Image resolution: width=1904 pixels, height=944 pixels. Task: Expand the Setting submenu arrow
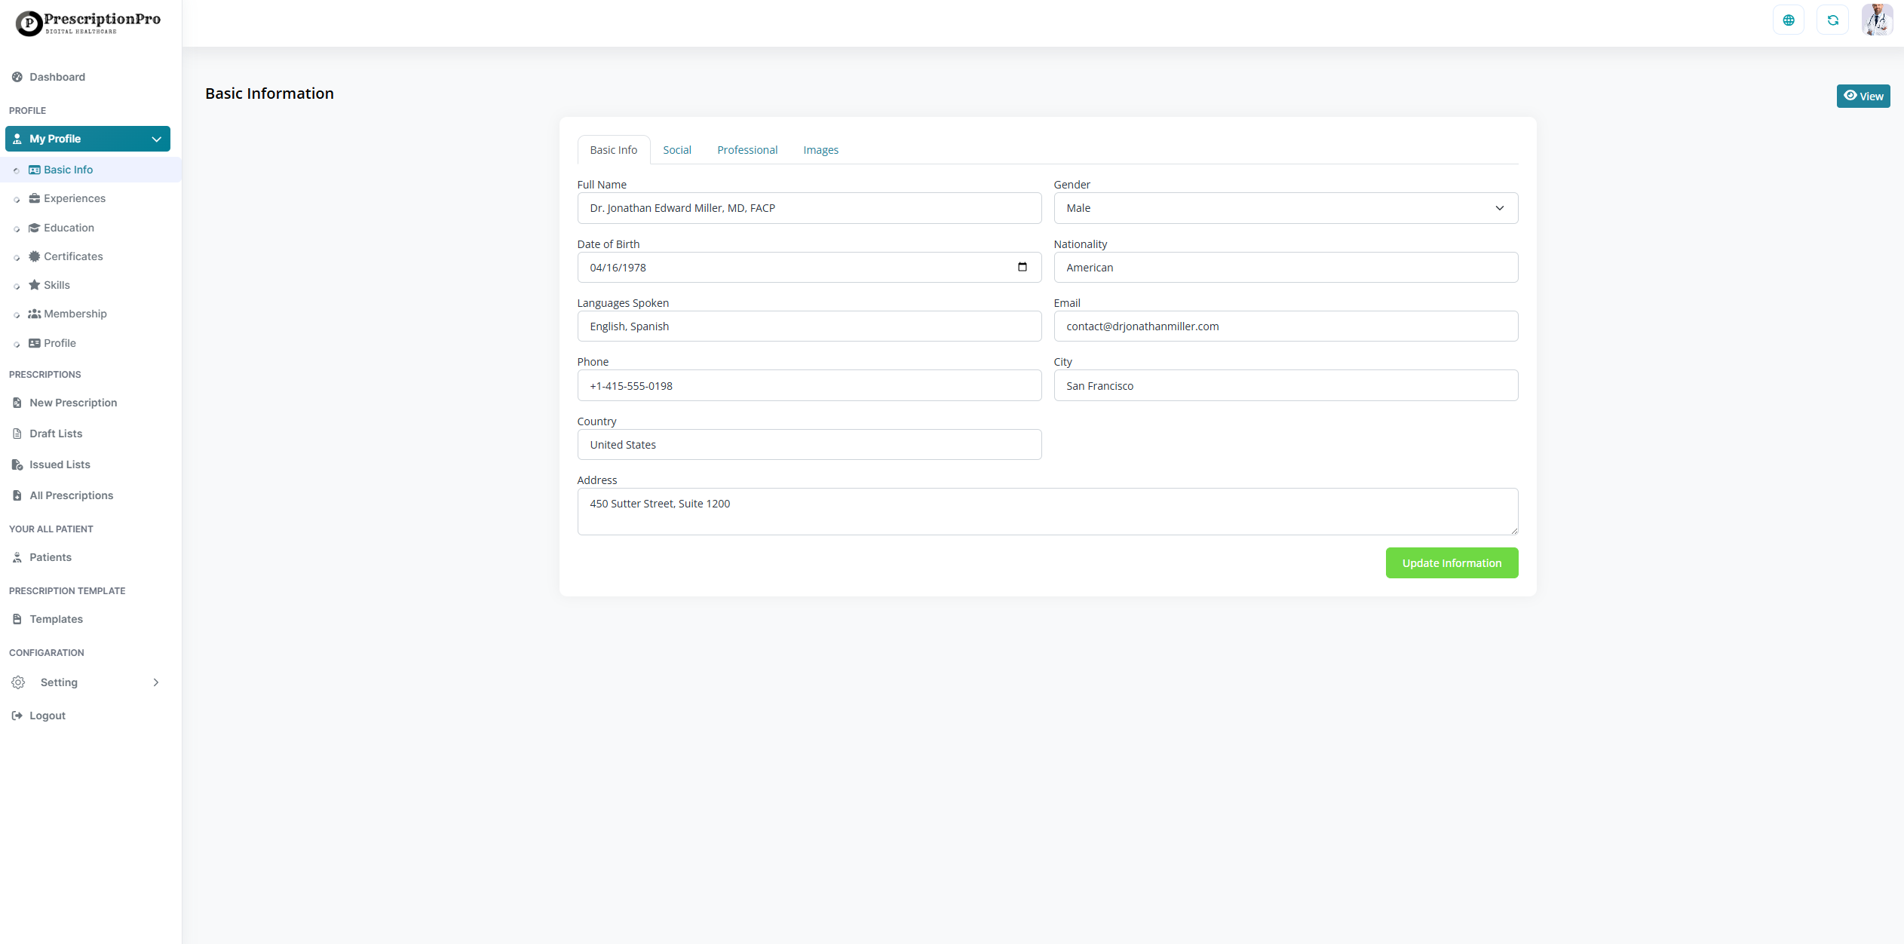156,682
